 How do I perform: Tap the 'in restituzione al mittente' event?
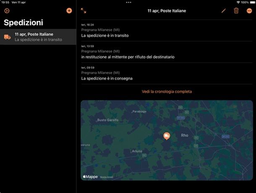pyautogui.click(x=167, y=52)
